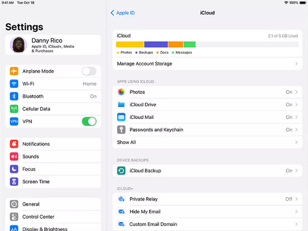Click the Sounds speaker icon
The image size is (308, 231).
14,157
